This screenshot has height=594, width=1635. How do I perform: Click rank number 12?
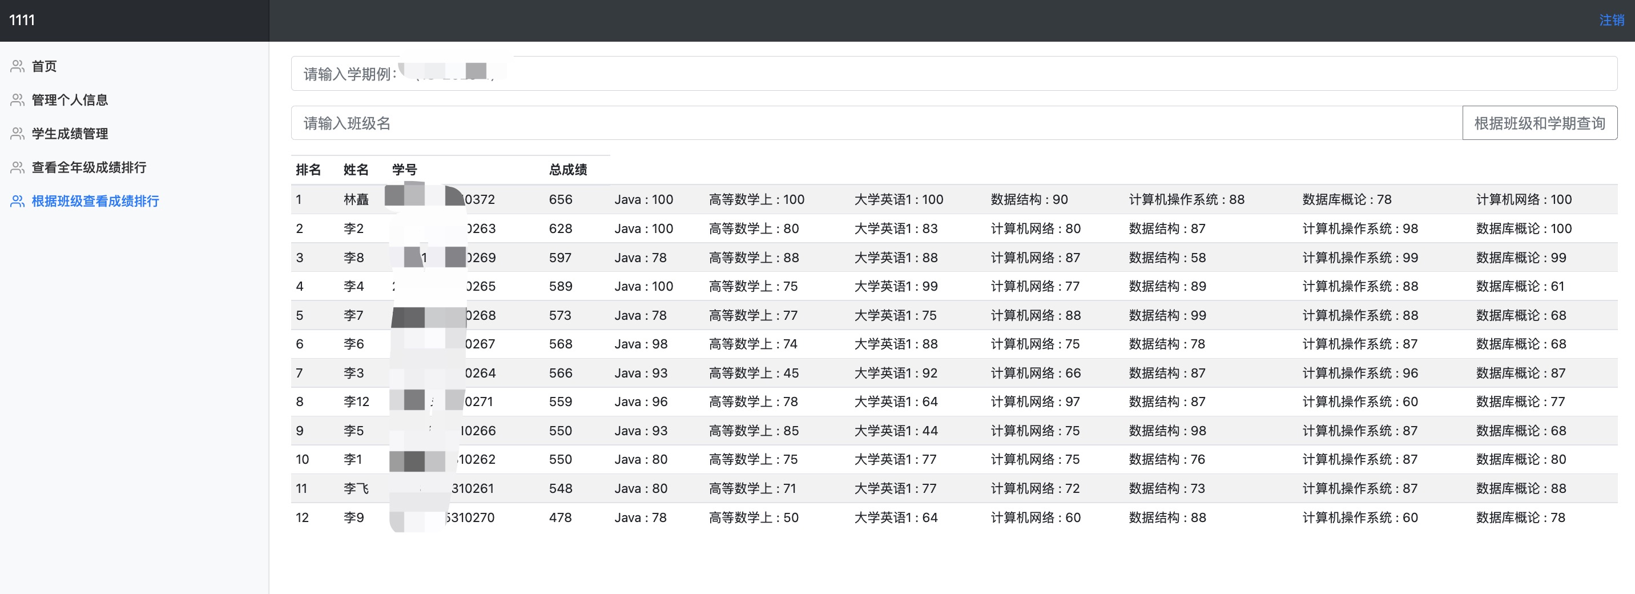tap(302, 519)
